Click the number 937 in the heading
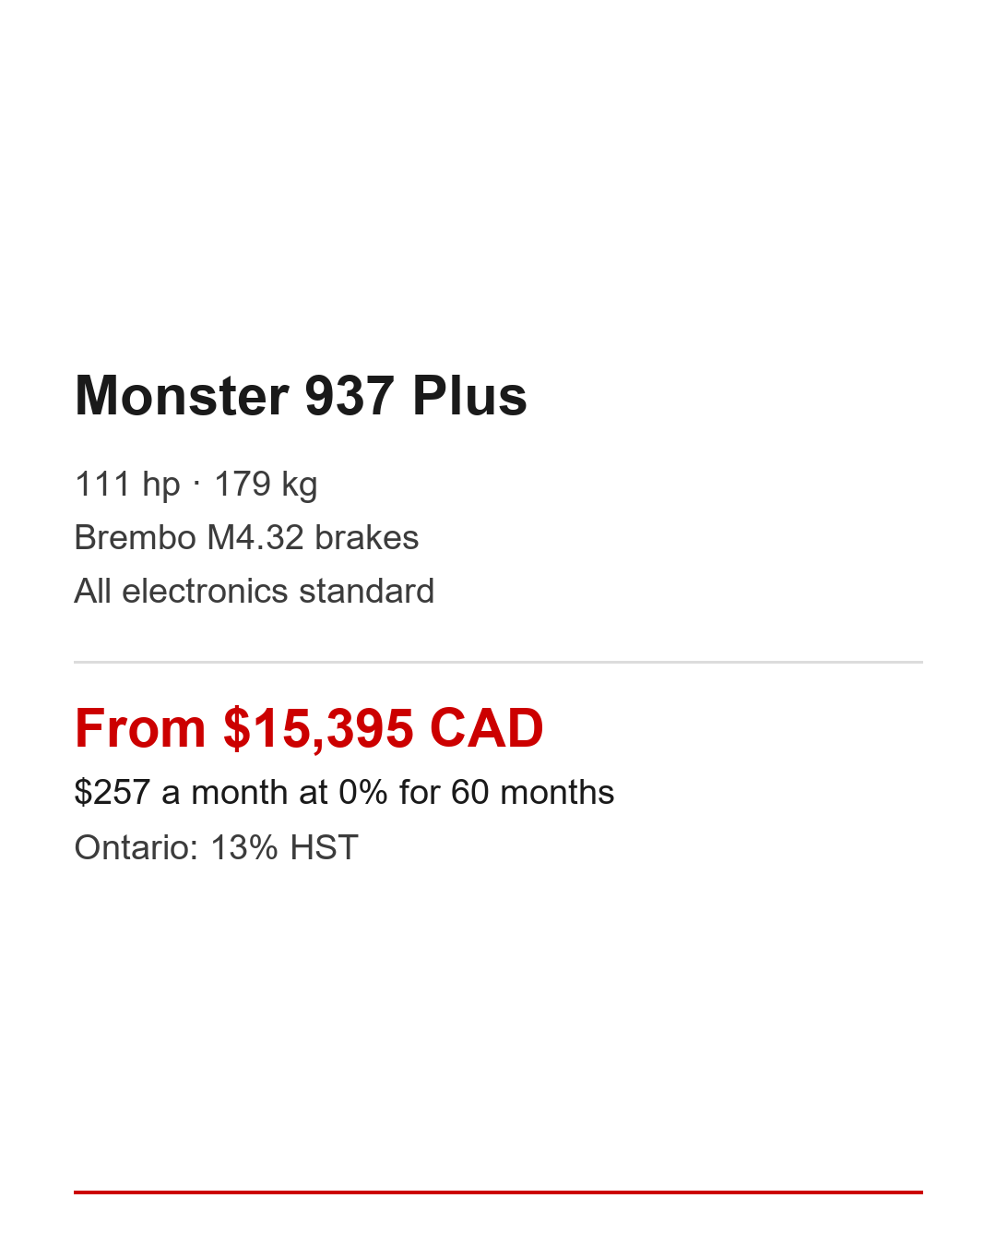 [x=350, y=396]
